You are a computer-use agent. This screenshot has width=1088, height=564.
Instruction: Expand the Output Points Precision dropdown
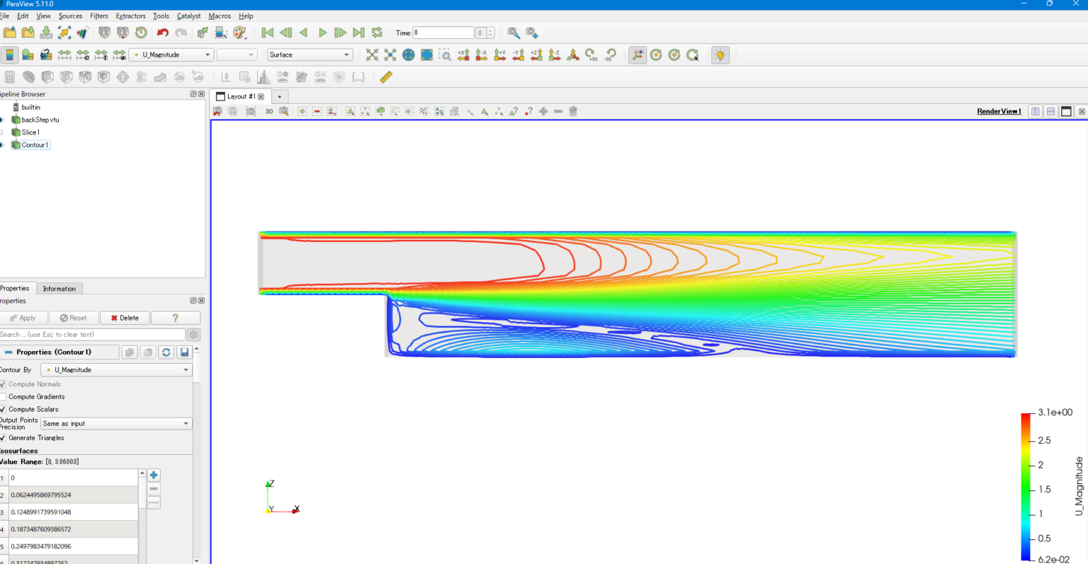pyautogui.click(x=116, y=424)
